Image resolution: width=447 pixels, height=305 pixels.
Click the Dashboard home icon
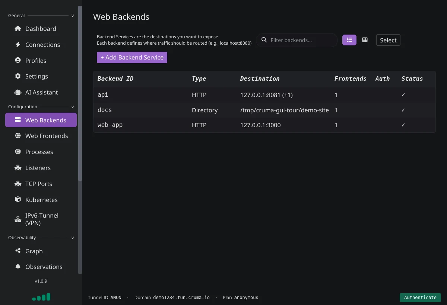click(18, 29)
